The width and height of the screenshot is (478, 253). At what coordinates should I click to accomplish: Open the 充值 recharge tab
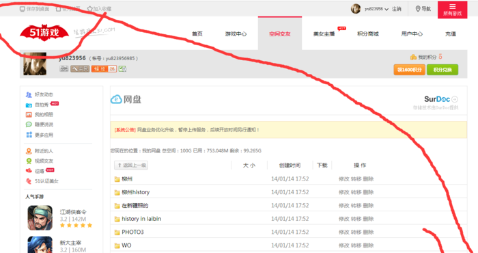(451, 34)
